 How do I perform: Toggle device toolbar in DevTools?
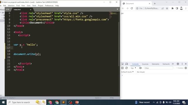pyautogui.click(x=127, y=64)
